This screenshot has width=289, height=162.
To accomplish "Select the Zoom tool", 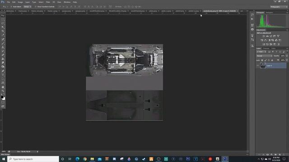I will [x=3, y=91].
